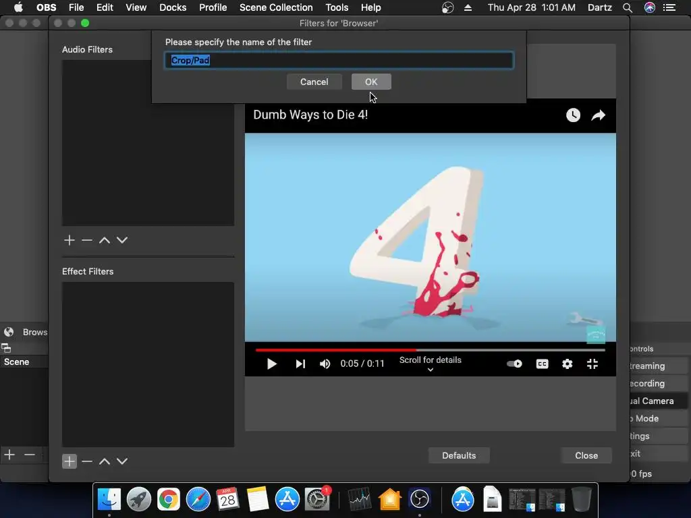Image resolution: width=691 pixels, height=518 pixels.
Task: Move audio filter down
Action: [122, 240]
